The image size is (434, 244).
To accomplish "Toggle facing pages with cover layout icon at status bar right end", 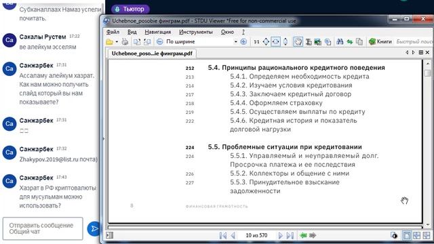I will pyautogui.click(x=427, y=235).
